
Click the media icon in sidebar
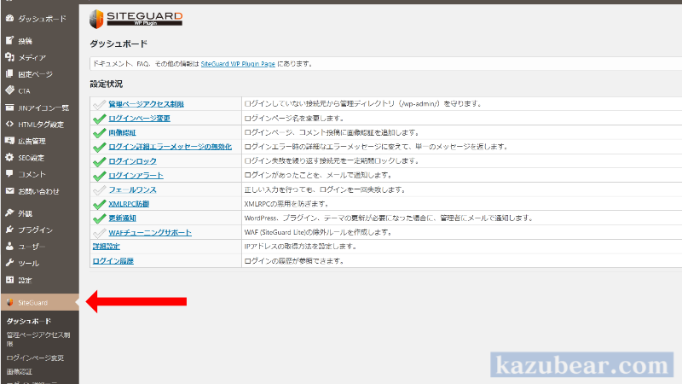click(9, 57)
